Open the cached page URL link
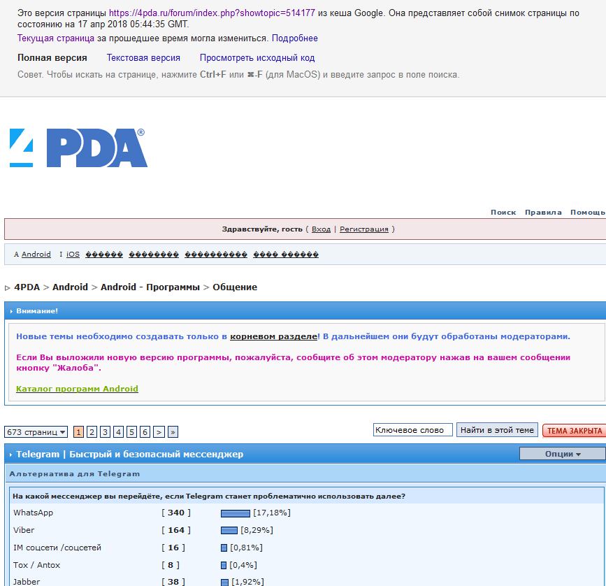 pyautogui.click(x=212, y=13)
